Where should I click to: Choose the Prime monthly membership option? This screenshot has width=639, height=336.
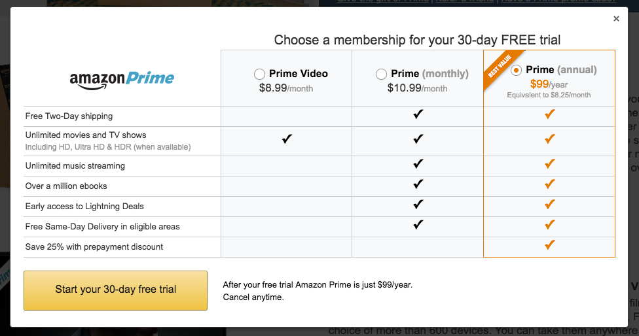coord(381,75)
